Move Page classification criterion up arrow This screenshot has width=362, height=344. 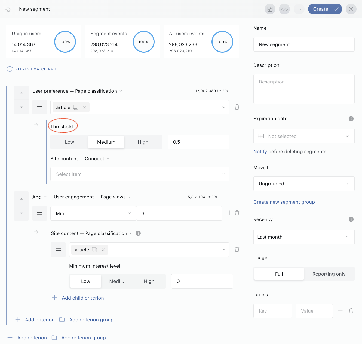(x=21, y=93)
